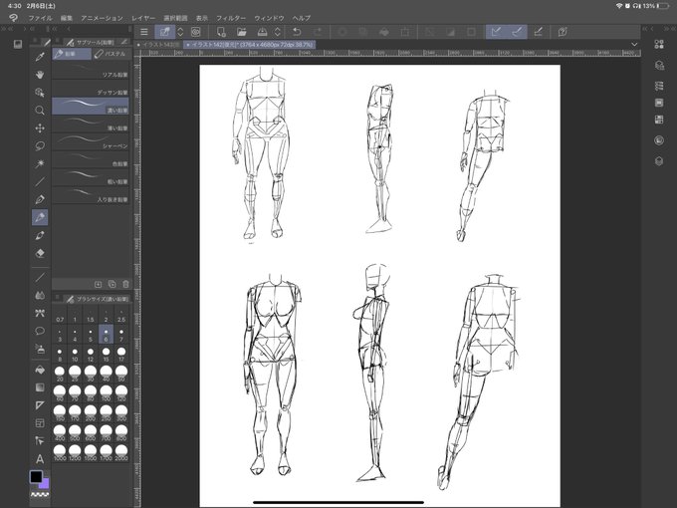Switch to the first canvas tab イラスト
Viewport: 677px width, 508px height.
[158, 44]
